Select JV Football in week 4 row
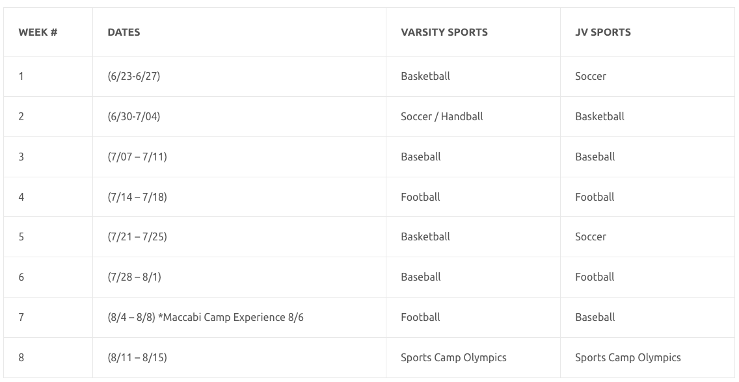 595,197
